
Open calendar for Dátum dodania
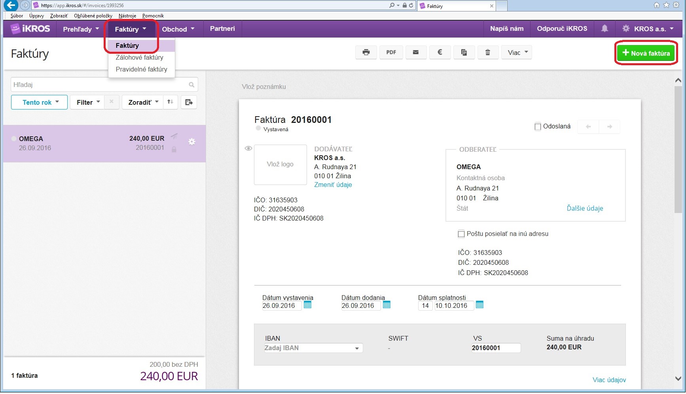point(387,305)
